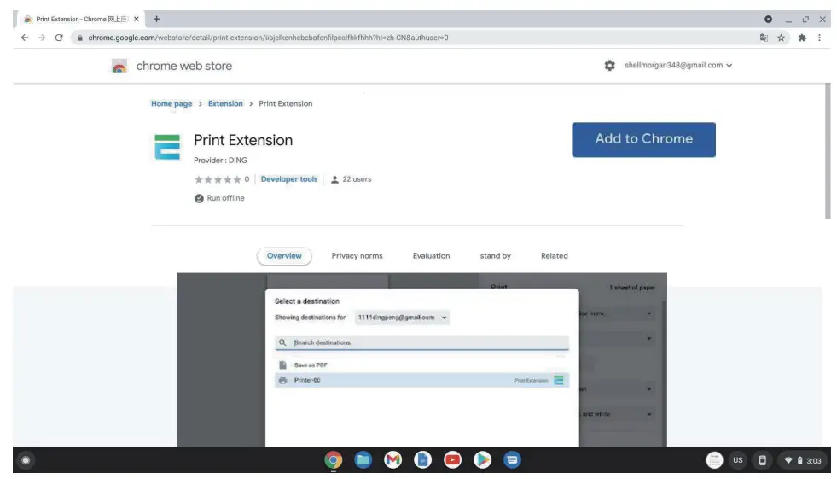Click the Run offline checkmark icon
This screenshot has width=837, height=479.
coord(199,198)
